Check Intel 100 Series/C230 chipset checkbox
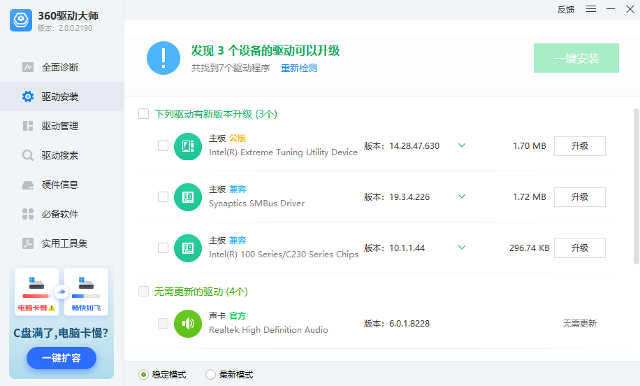The image size is (640, 386). pos(163,248)
